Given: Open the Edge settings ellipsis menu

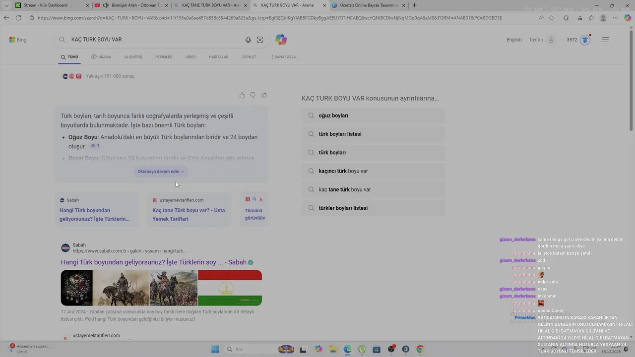Looking at the screenshot, I should point(615,18).
